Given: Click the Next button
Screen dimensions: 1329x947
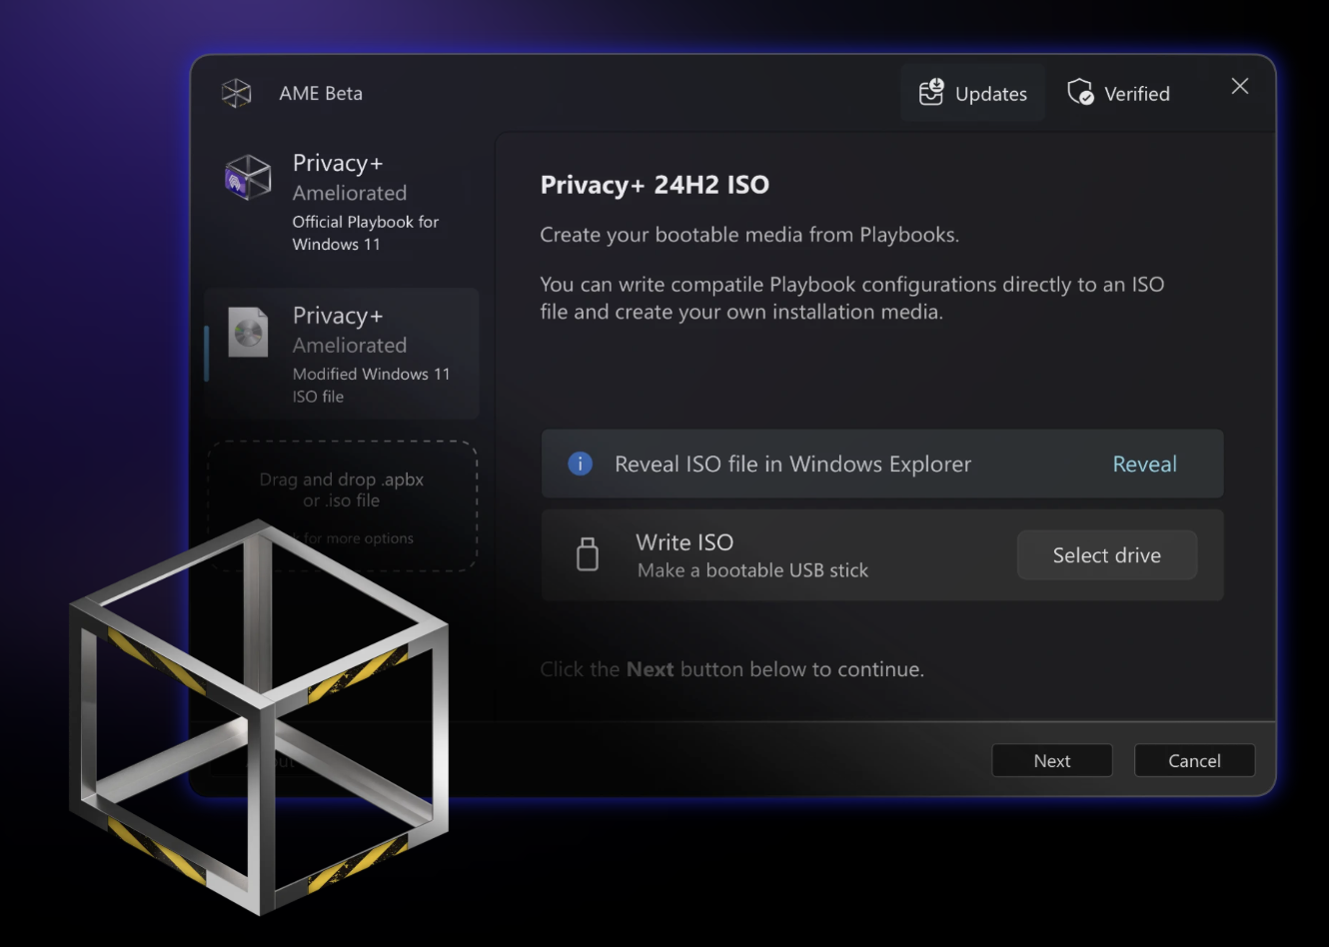Looking at the screenshot, I should click(x=1051, y=760).
